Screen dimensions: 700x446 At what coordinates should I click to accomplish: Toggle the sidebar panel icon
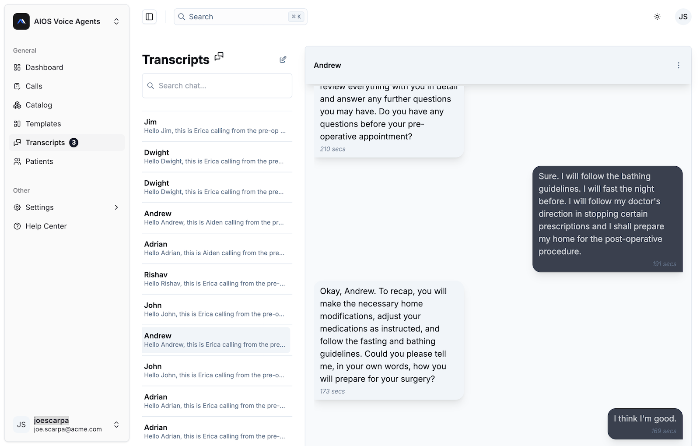click(149, 17)
